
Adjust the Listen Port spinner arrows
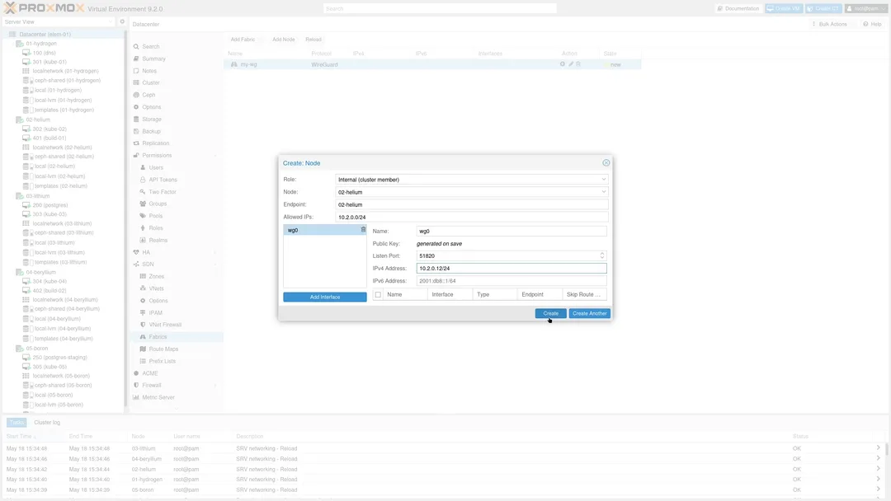602,255
